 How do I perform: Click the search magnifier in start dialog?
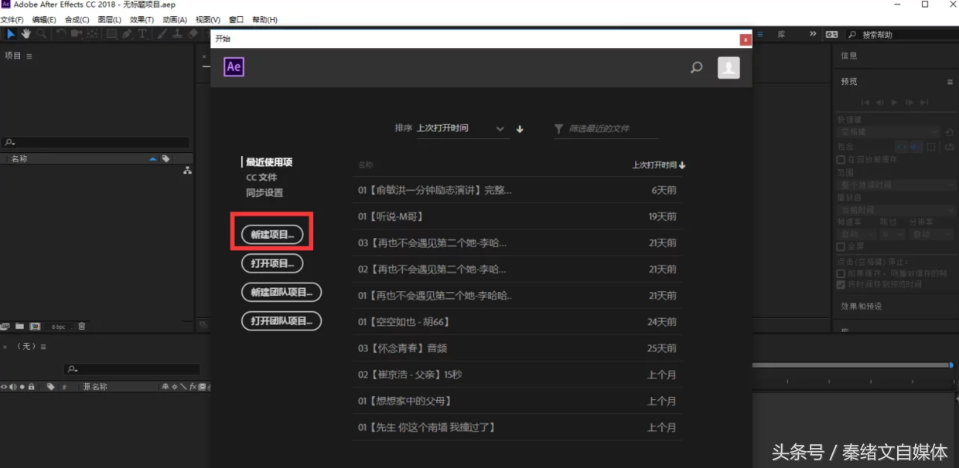pyautogui.click(x=696, y=67)
